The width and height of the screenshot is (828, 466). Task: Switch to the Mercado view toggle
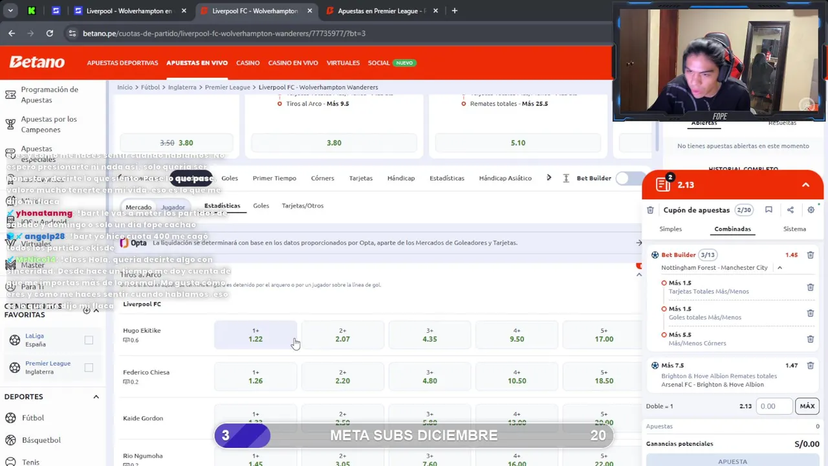tap(138, 207)
